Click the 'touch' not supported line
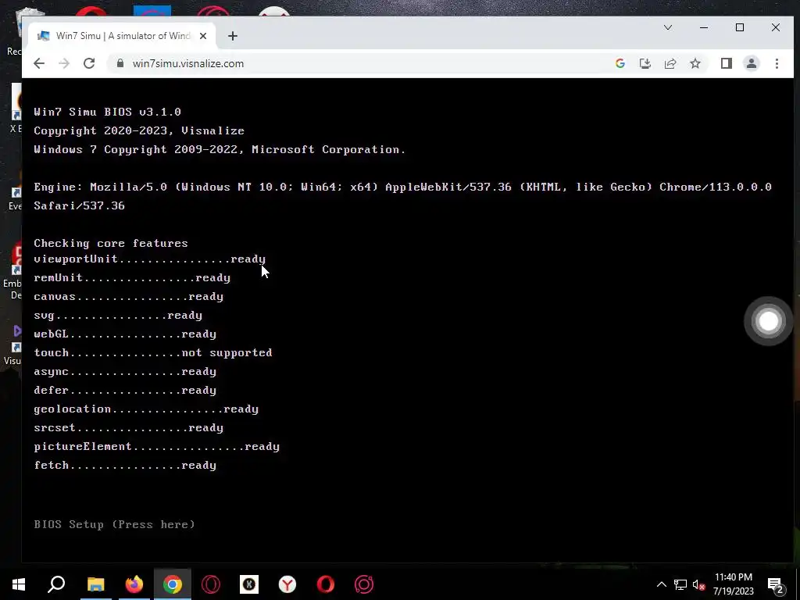The image size is (800, 600). coord(153,352)
